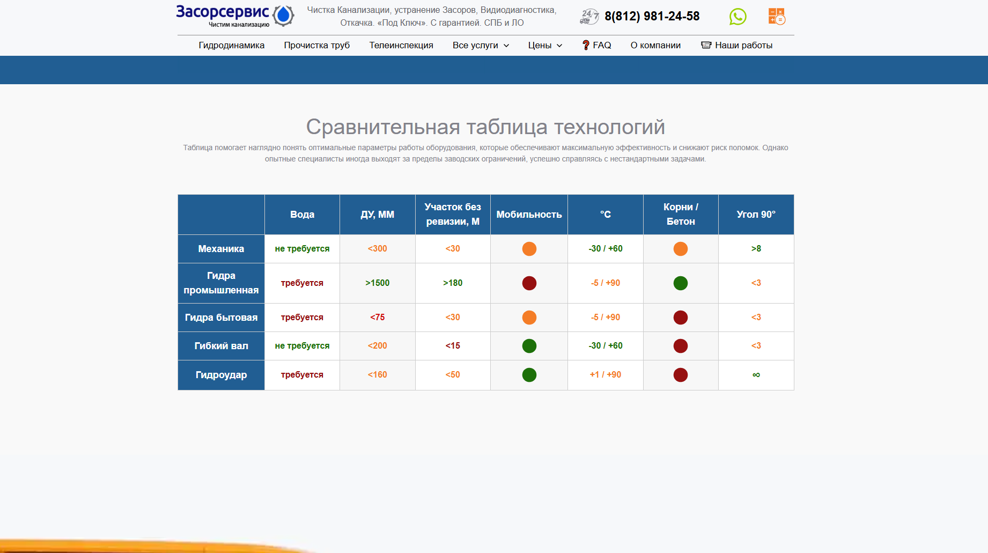Click red Корни/Бетон dot for Гибкий вал
988x553 pixels.
tap(680, 346)
